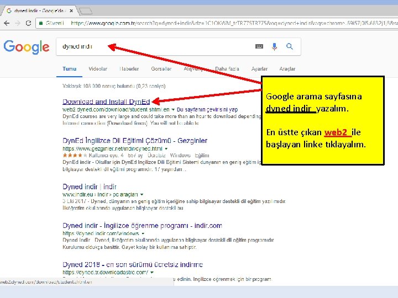Open Araçlar search tools
Image resolution: width=398 pixels, height=298 pixels.
(287, 69)
